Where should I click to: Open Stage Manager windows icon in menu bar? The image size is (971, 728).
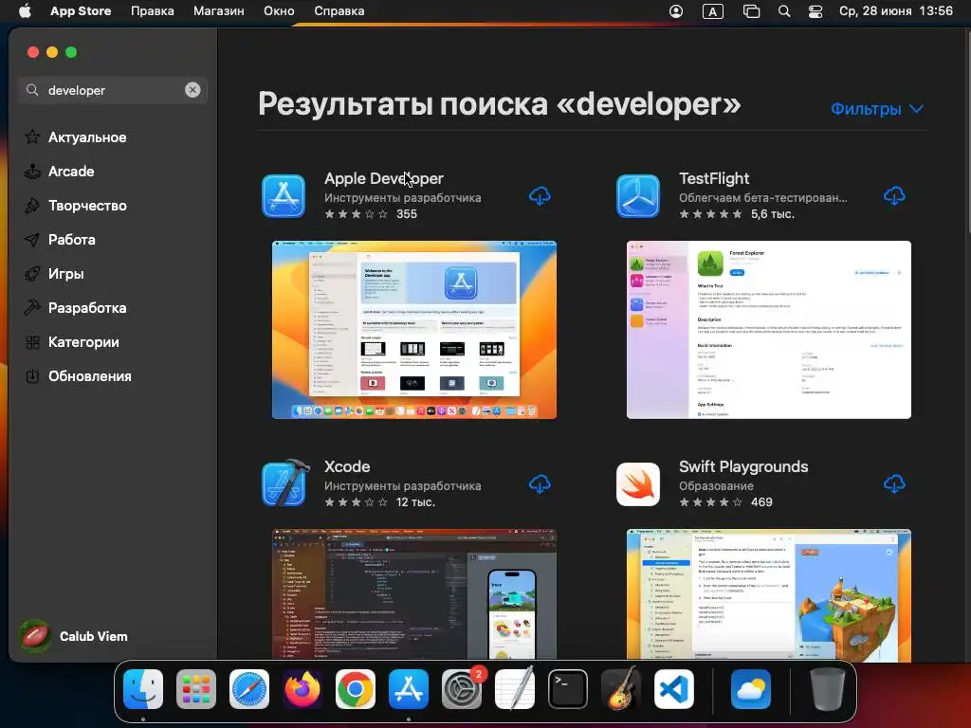(x=751, y=11)
